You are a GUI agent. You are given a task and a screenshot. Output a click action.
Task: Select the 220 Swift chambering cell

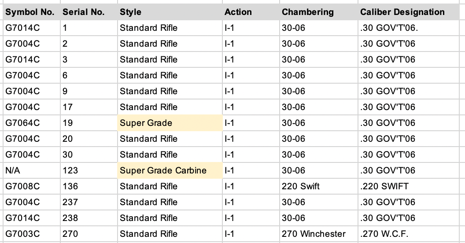pos(318,186)
